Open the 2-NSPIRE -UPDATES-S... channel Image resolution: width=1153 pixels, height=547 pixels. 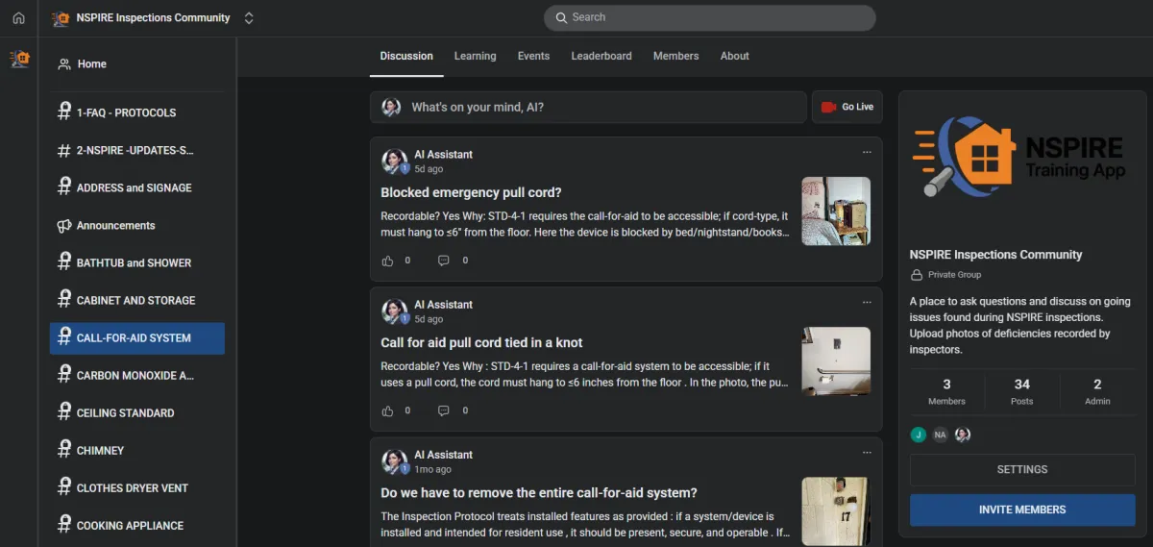pos(137,150)
